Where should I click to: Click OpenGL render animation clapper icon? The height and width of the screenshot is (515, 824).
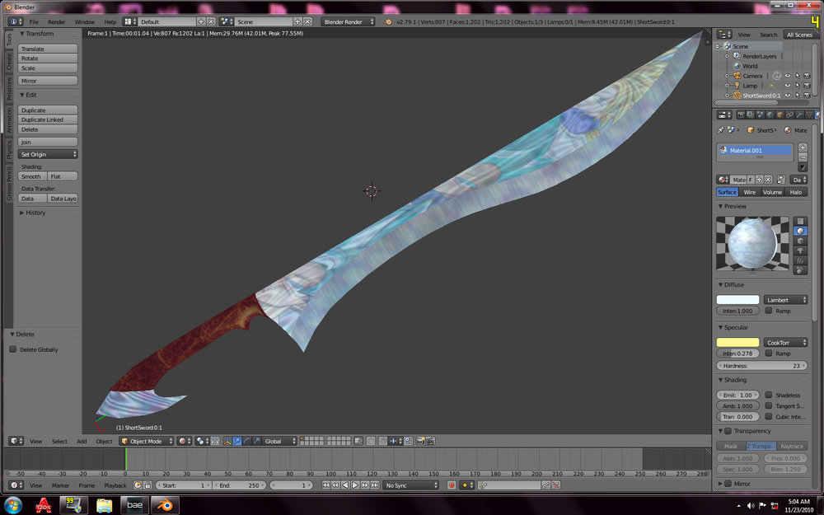[430, 442]
